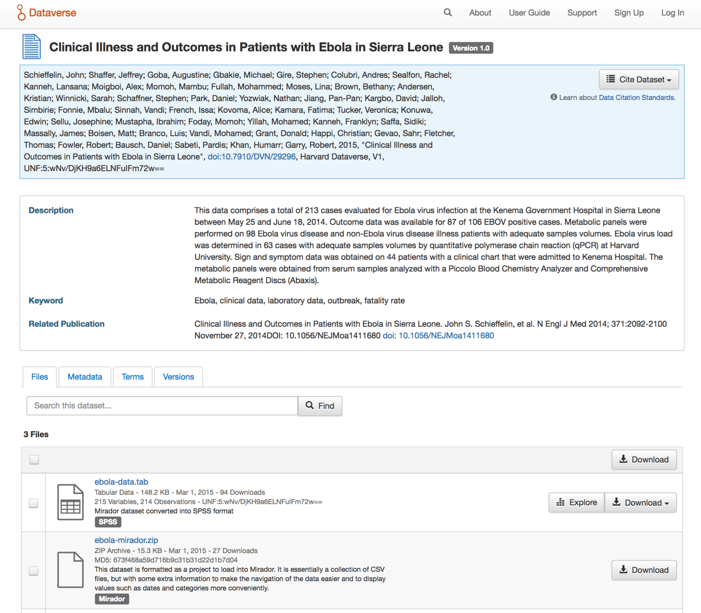701x613 pixels.
Task: Focus the Search this dataset field
Action: (x=162, y=406)
